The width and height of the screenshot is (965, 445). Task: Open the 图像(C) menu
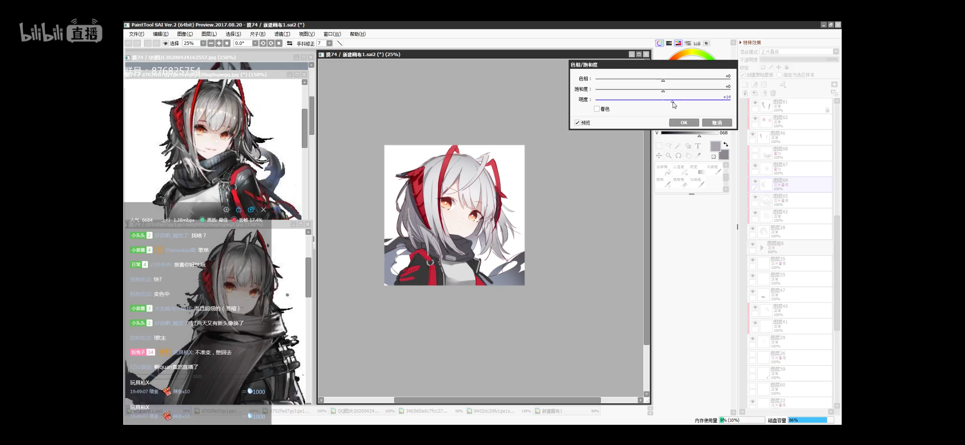point(185,34)
